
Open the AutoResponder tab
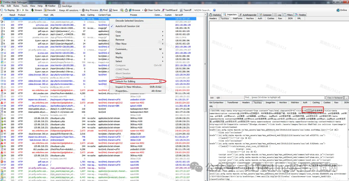click(x=248, y=15)
